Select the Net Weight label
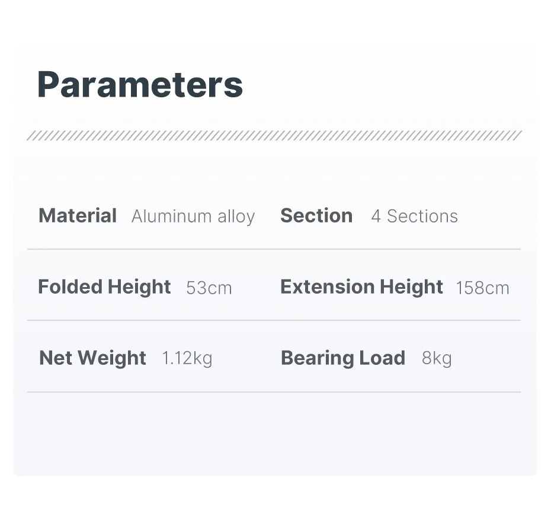This screenshot has height=519, width=551. pos(92,358)
